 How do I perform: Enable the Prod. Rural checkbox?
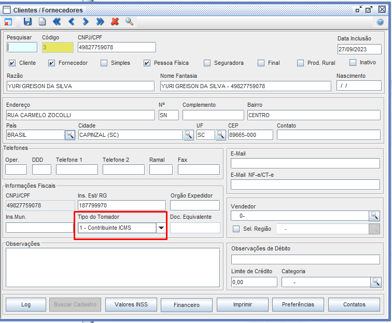300,63
